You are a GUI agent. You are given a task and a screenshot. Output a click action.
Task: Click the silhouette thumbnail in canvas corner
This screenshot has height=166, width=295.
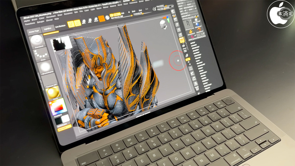tap(62, 43)
